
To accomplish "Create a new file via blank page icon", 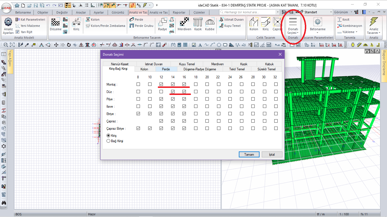I will pyautogui.click(x=23, y=5).
